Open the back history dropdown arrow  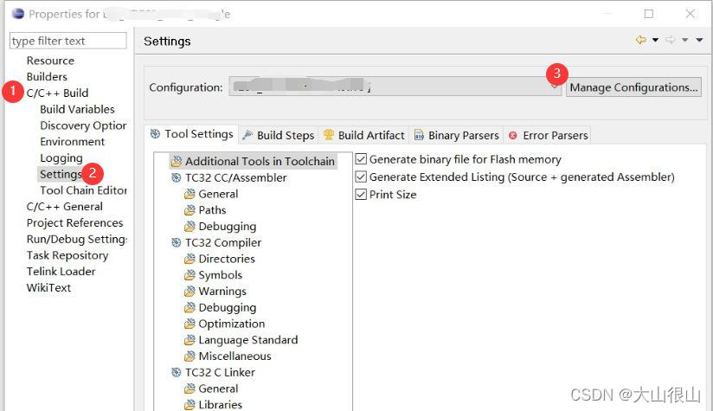pyautogui.click(x=655, y=40)
